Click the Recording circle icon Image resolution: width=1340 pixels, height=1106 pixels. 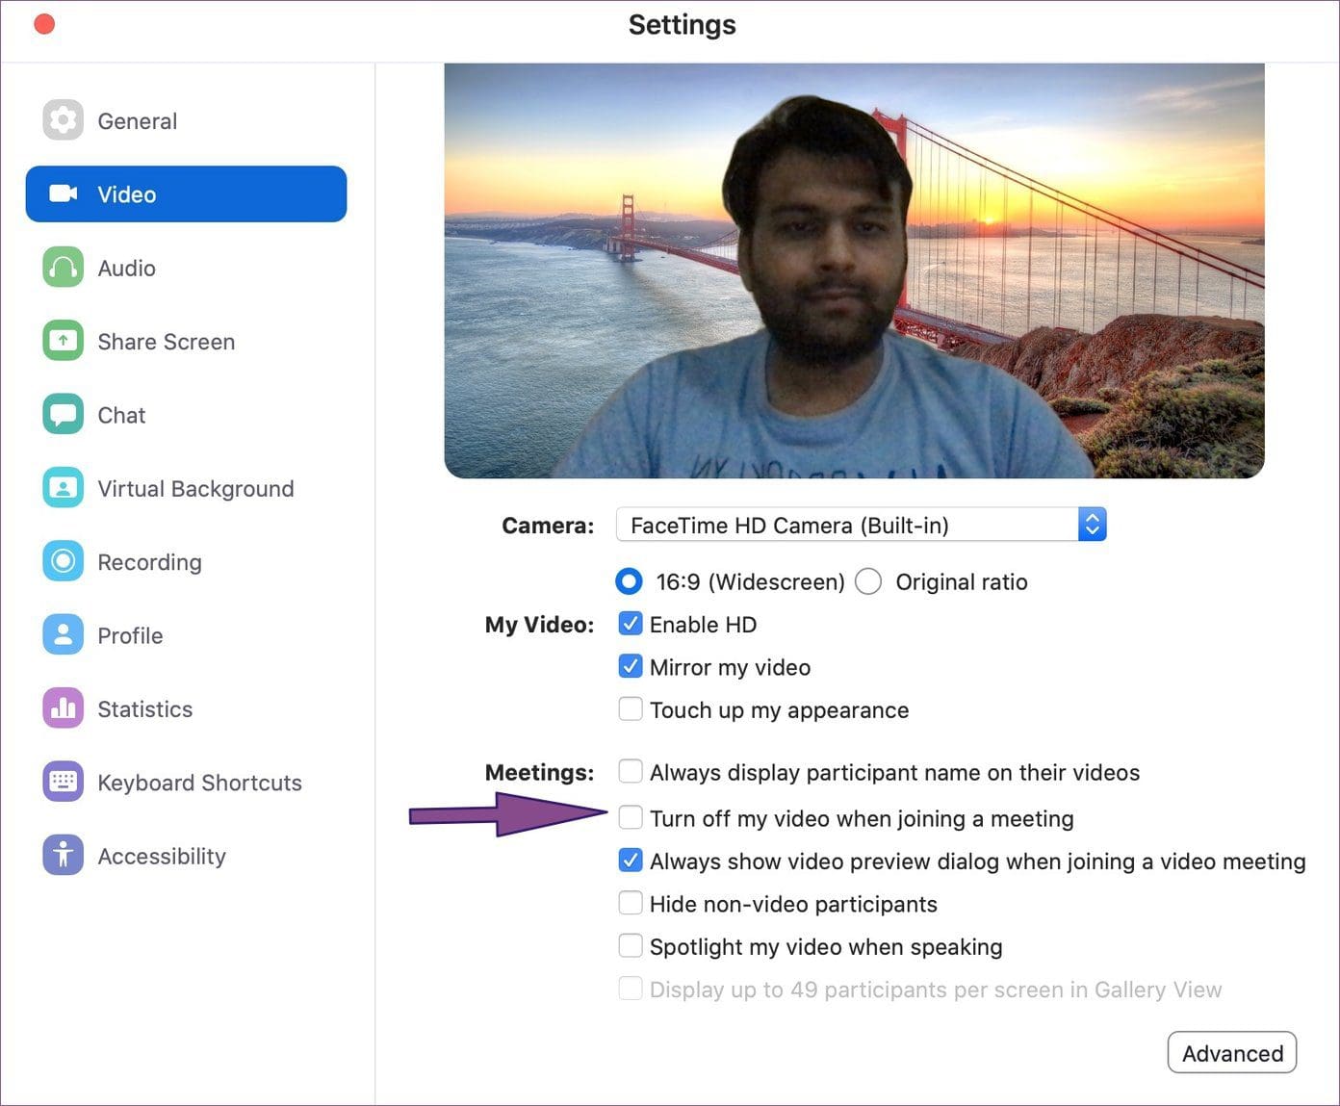point(63,561)
